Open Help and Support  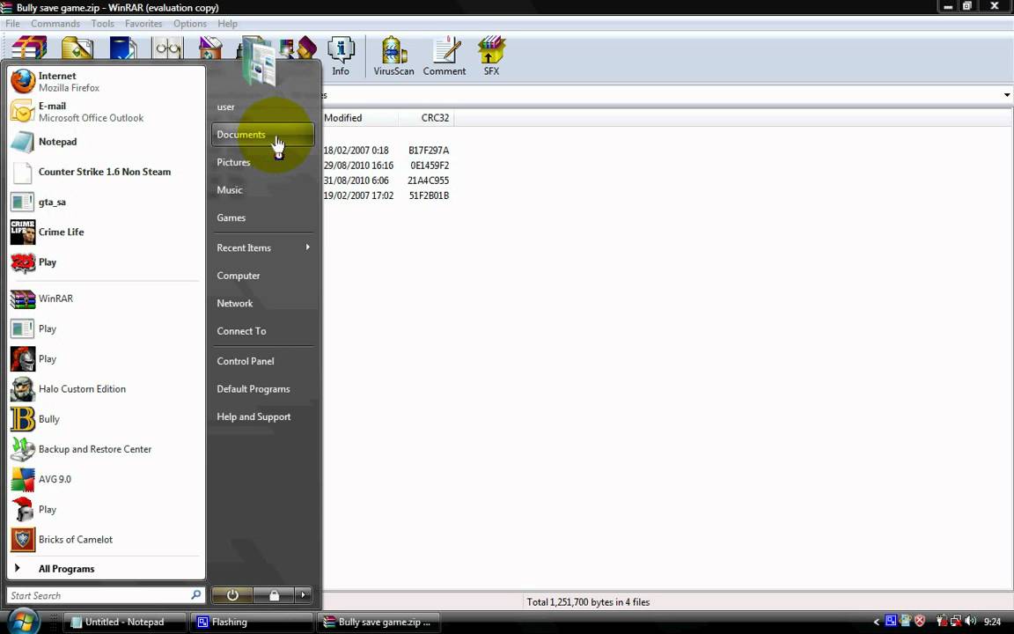click(x=262, y=417)
